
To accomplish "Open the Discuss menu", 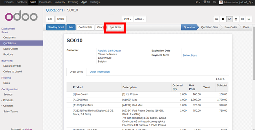I will point(9,2).
